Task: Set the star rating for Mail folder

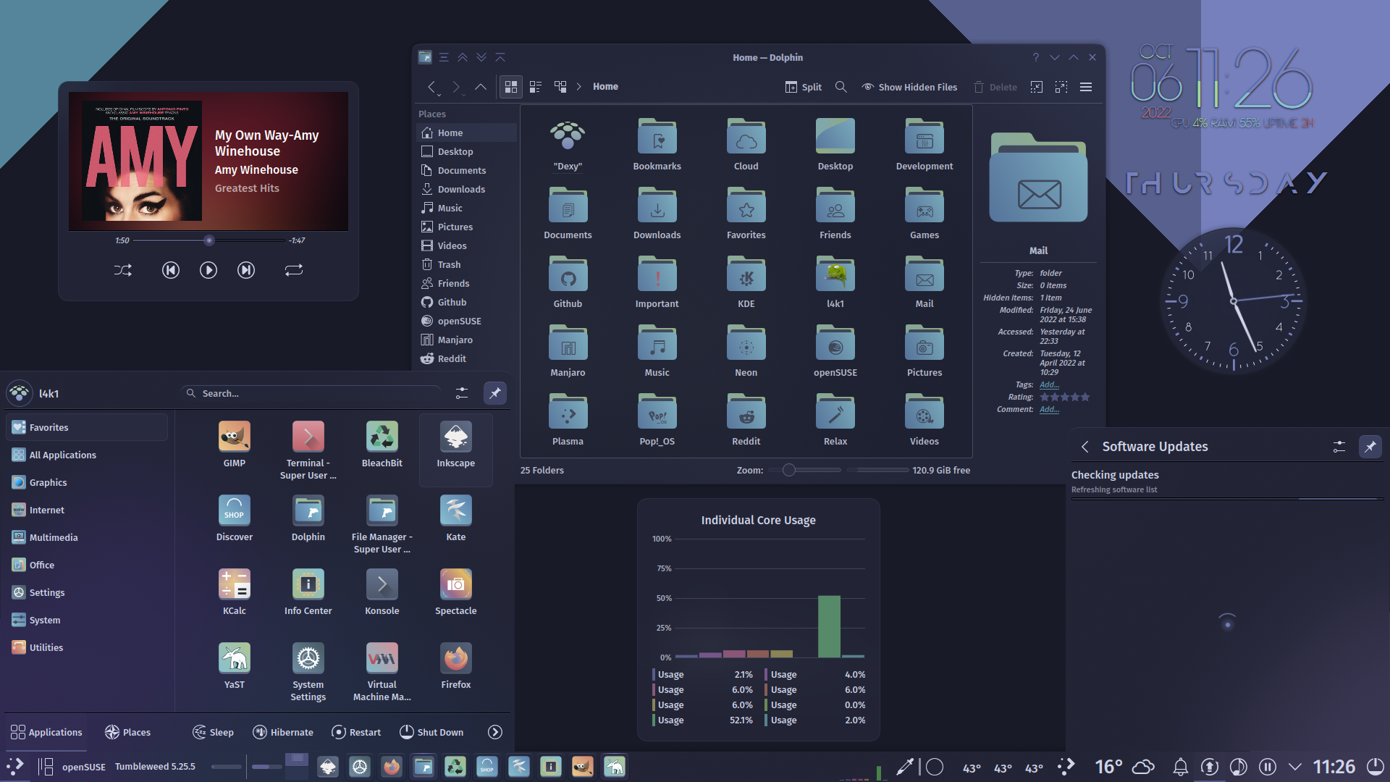Action: click(x=1065, y=398)
